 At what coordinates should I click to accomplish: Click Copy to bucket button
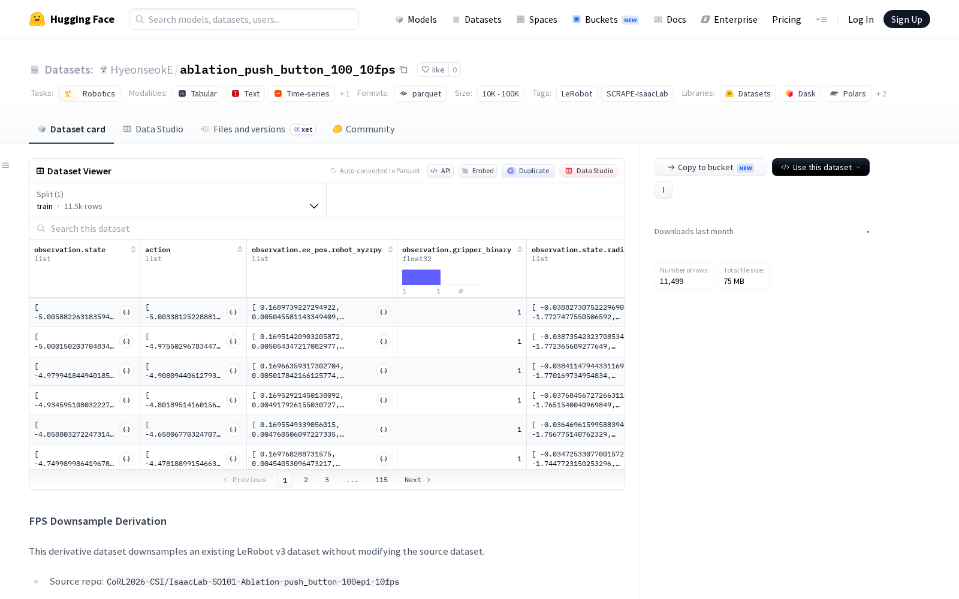711,167
